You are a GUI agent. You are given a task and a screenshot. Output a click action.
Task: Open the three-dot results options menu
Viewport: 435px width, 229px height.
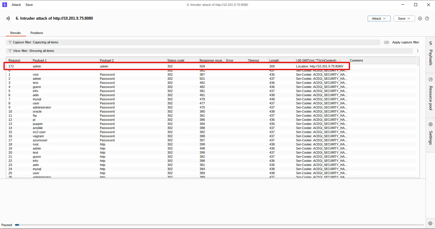(418, 51)
